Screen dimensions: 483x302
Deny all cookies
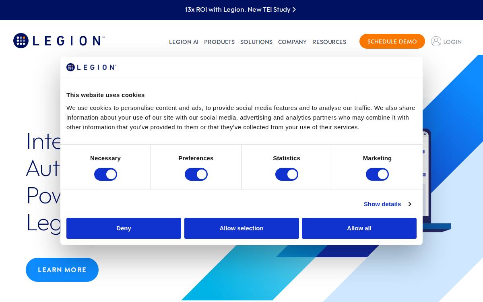point(124,228)
